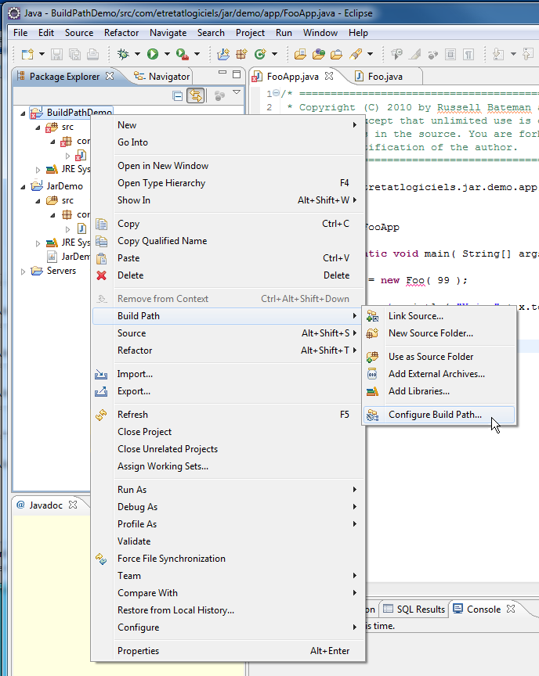The width and height of the screenshot is (539, 676).
Task: Click the Debug bug icon
Action: click(x=124, y=54)
